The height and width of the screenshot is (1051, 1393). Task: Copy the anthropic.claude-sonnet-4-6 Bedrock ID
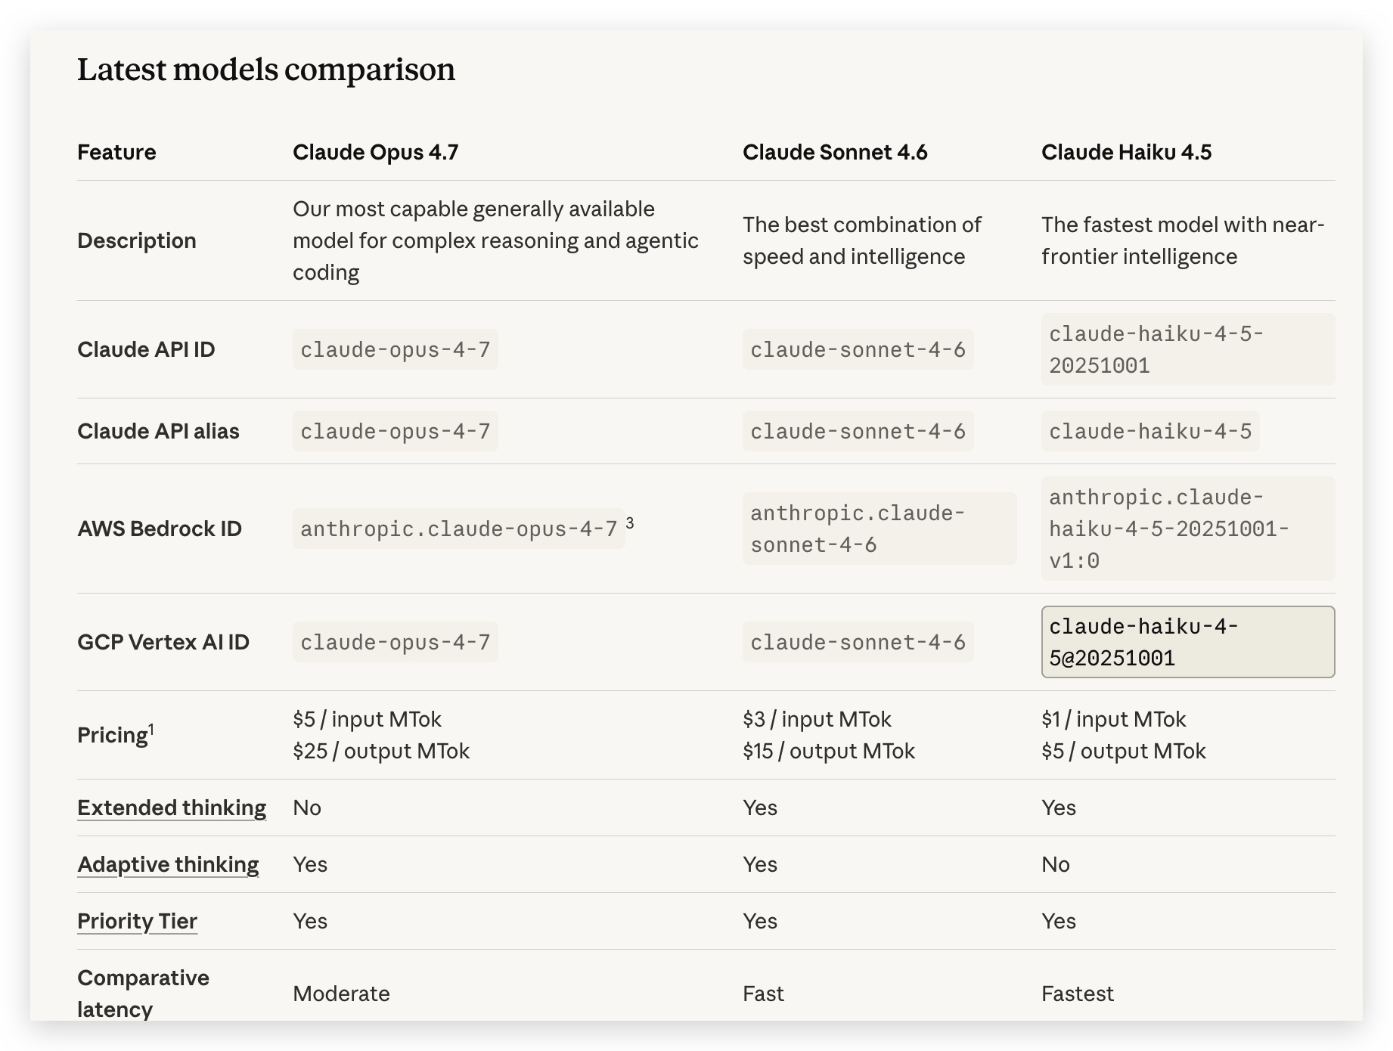pyautogui.click(x=879, y=529)
